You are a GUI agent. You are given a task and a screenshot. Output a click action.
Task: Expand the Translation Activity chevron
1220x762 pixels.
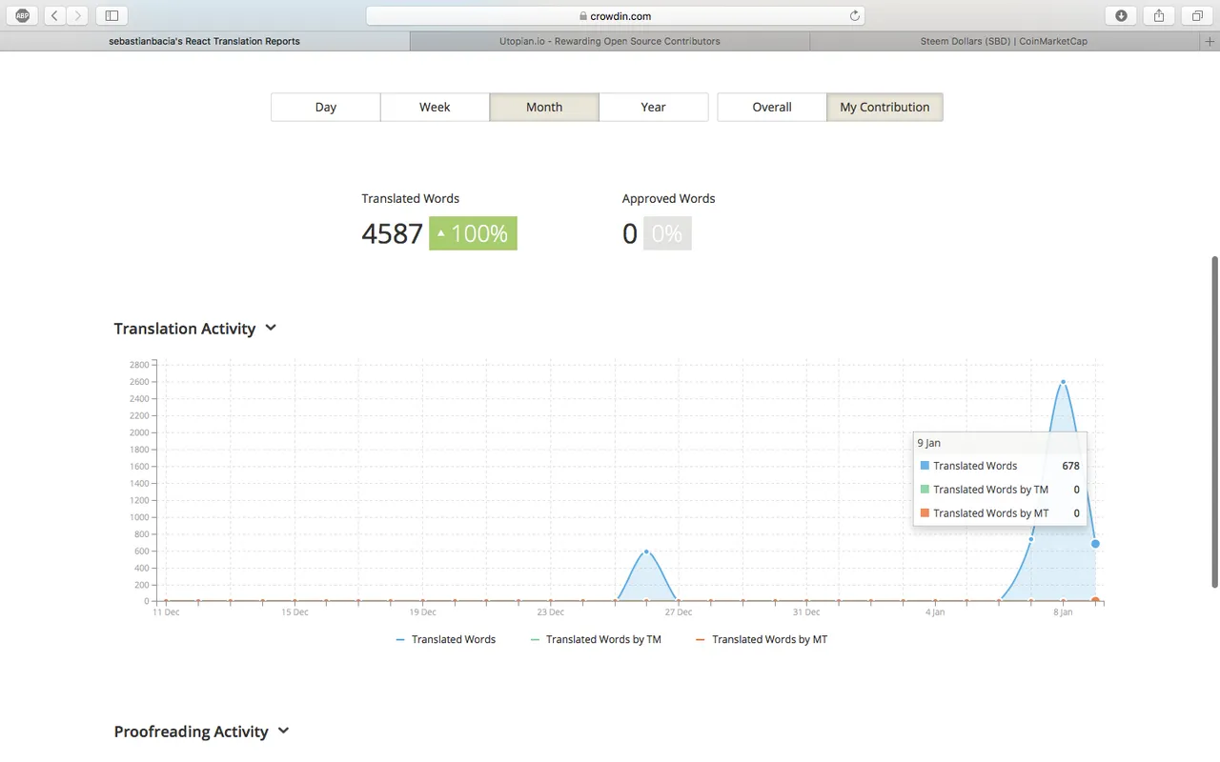[271, 328]
